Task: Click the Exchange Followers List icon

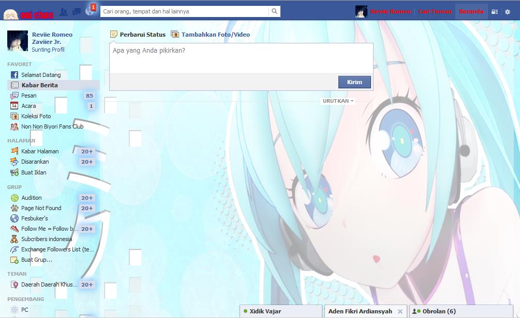Action: click(14, 249)
